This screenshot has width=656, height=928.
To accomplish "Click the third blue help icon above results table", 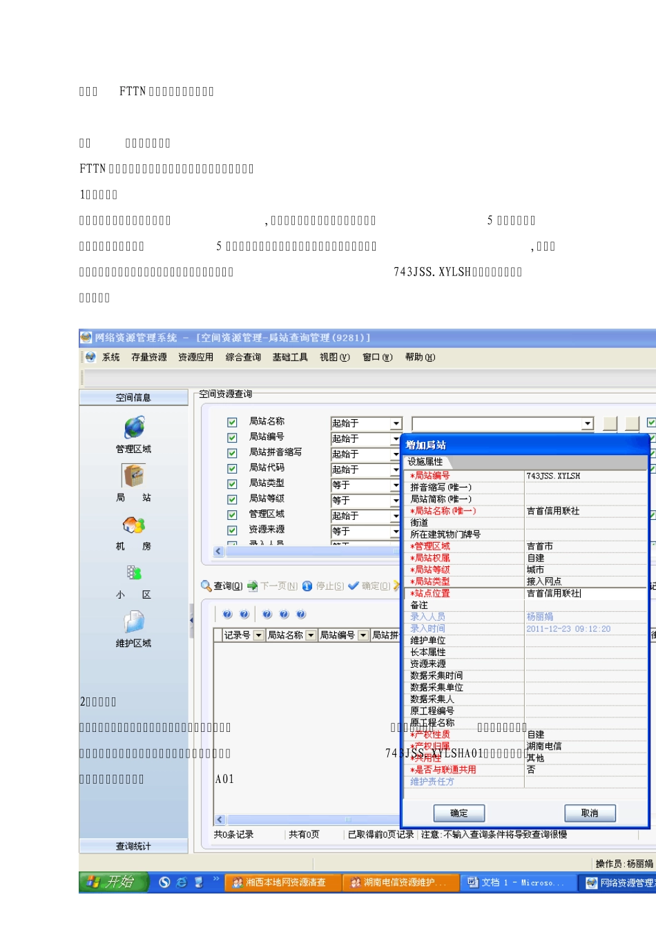I will coord(267,615).
